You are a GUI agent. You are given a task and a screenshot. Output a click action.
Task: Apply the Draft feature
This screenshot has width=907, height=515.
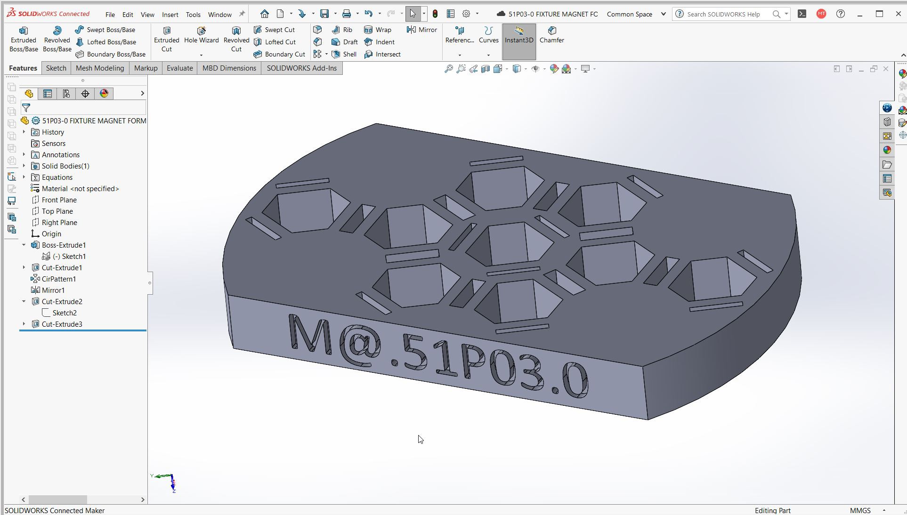pos(345,42)
